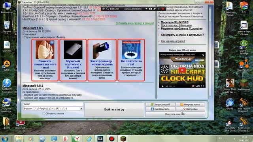Open Internet Explorer from the taskbar
The image size is (253, 142).
[x=89, y=138]
